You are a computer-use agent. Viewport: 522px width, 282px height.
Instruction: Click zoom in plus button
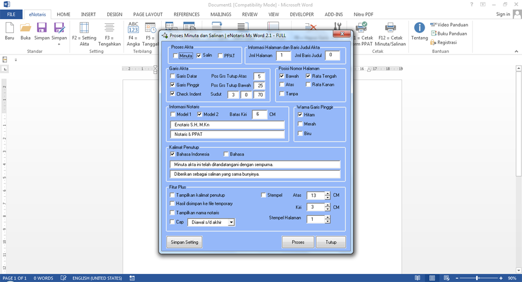click(501, 278)
